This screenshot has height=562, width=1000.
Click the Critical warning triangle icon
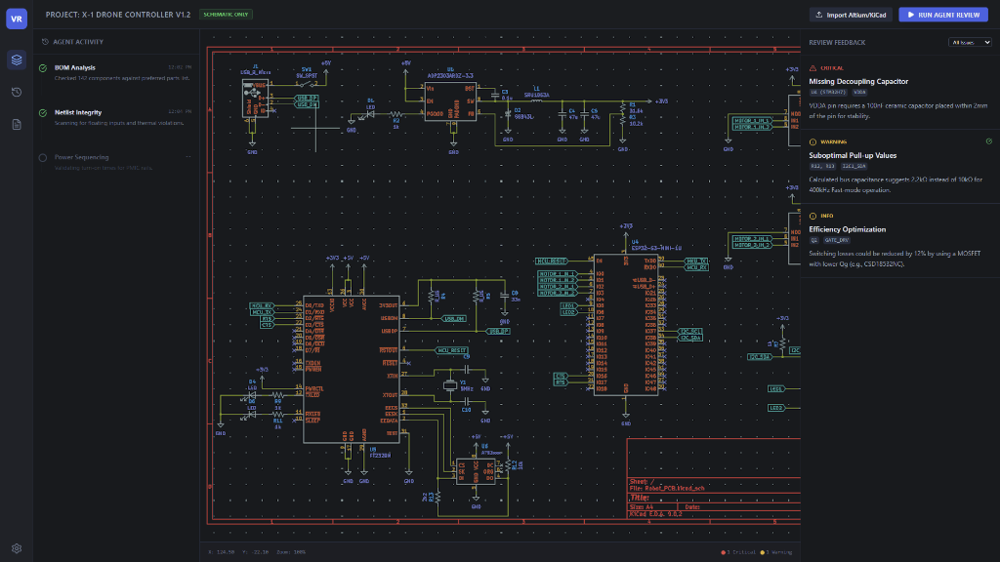click(812, 68)
